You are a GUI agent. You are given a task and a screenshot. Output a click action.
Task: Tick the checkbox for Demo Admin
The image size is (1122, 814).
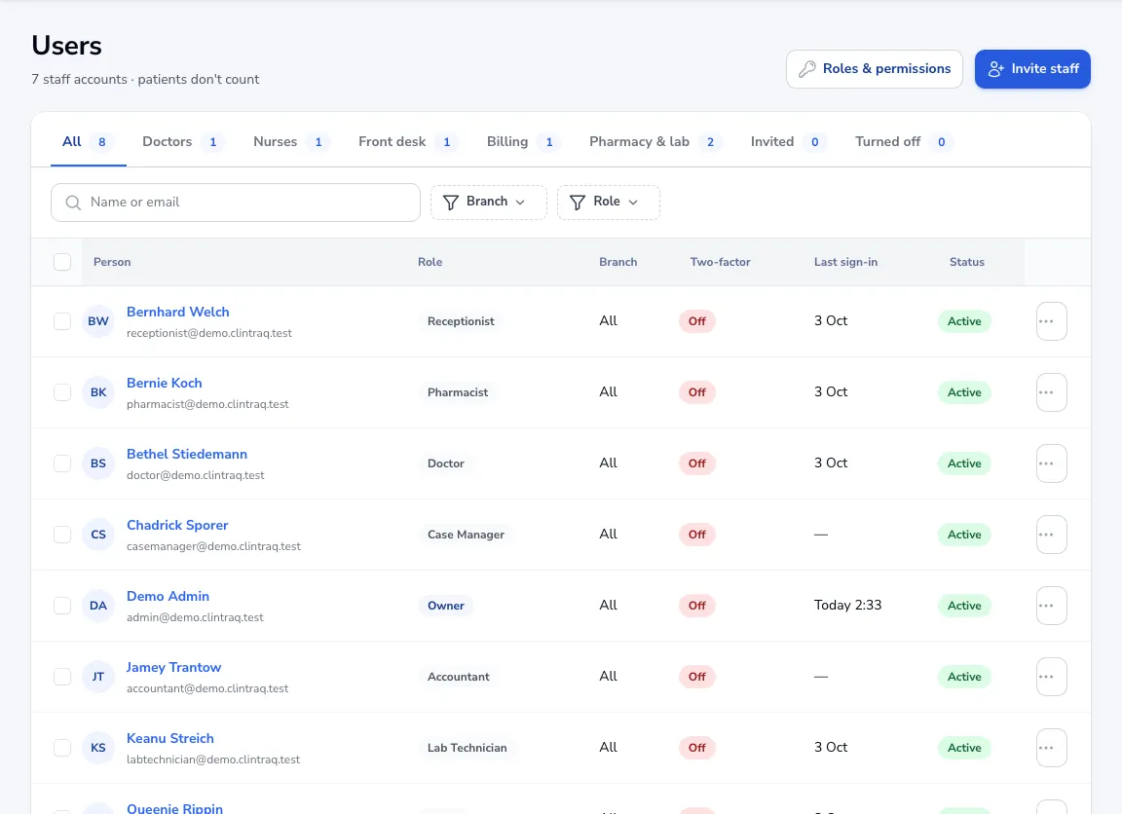[x=62, y=605]
